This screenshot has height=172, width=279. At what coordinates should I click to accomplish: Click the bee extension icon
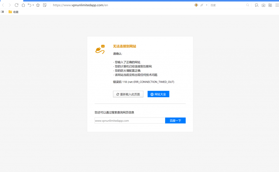pos(196,5)
